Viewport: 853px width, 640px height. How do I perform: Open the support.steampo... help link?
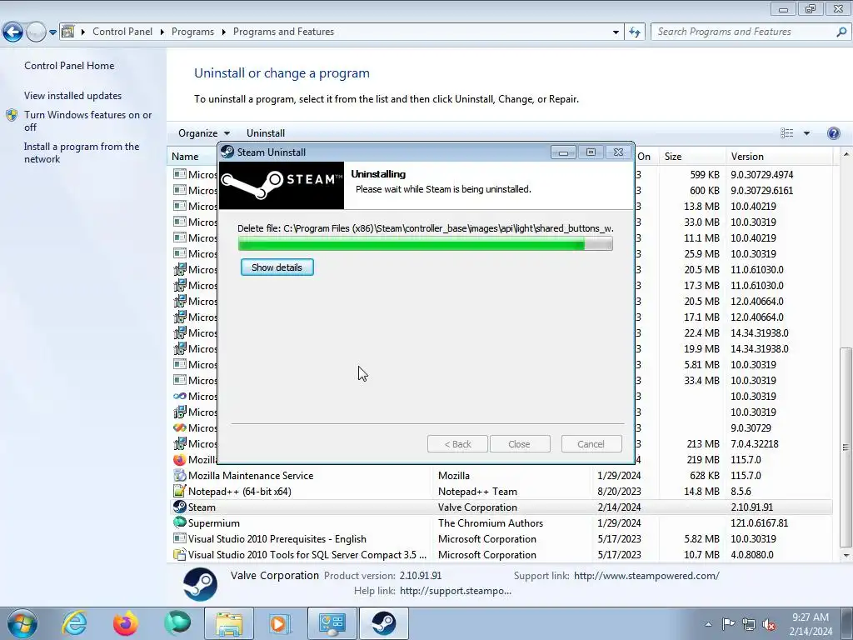click(456, 591)
